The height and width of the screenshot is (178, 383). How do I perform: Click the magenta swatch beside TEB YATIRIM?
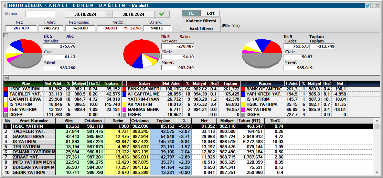(x=6, y=109)
